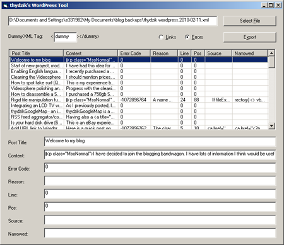Click the Line detail field

pyautogui.click(x=160, y=193)
